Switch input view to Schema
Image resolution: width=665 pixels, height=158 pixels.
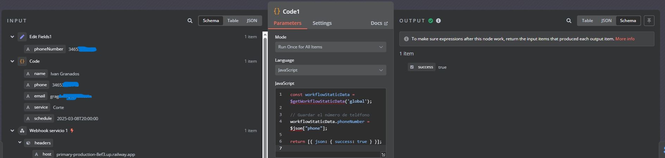pos(211,21)
